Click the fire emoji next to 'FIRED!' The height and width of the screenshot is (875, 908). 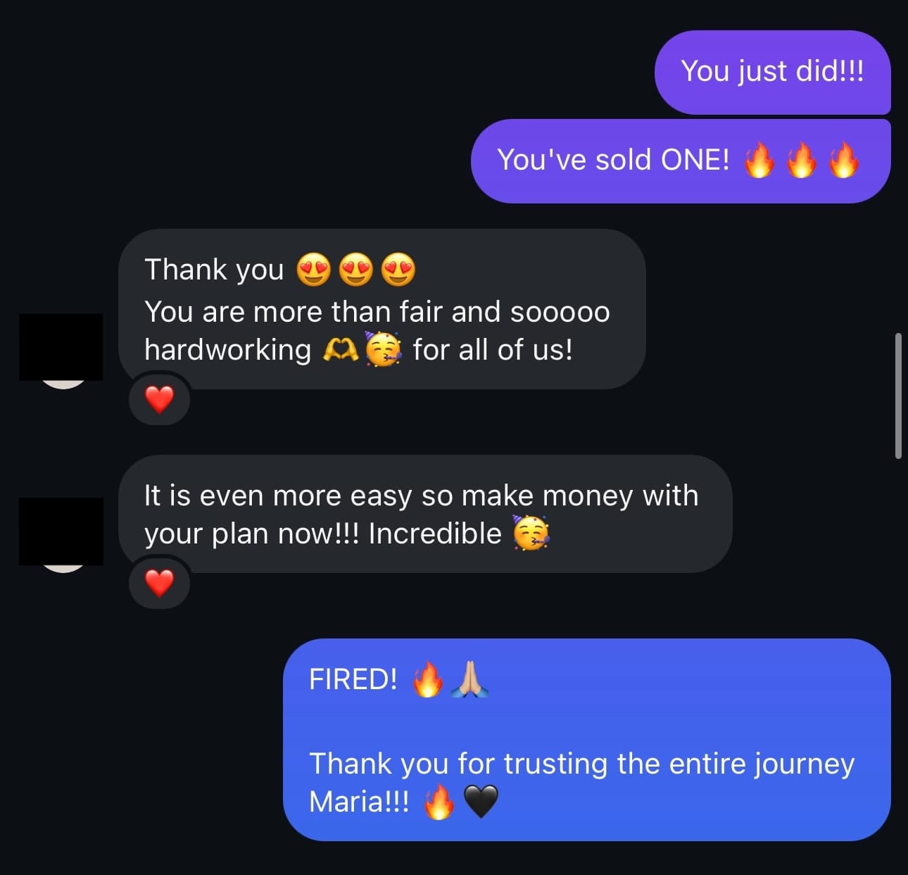[427, 680]
